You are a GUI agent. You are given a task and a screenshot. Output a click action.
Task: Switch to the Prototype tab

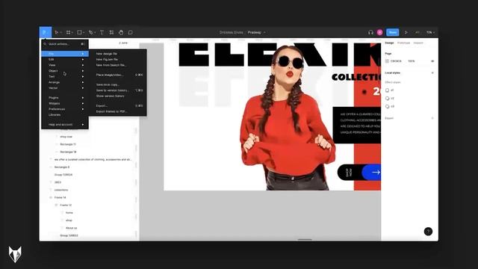[x=403, y=43]
